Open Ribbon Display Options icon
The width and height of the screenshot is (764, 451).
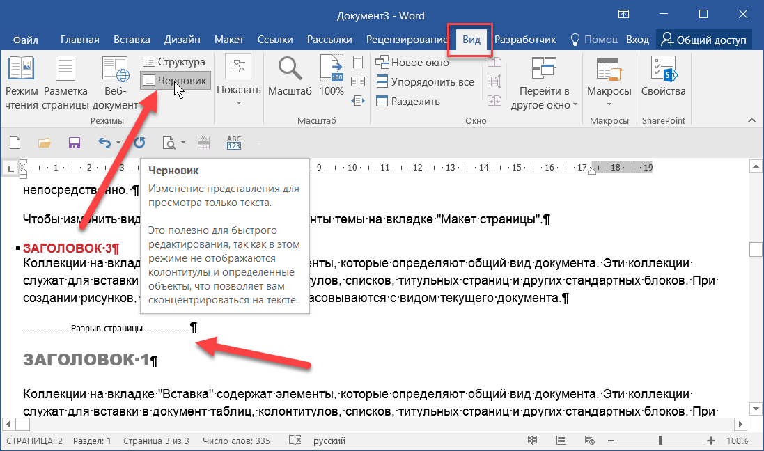624,14
